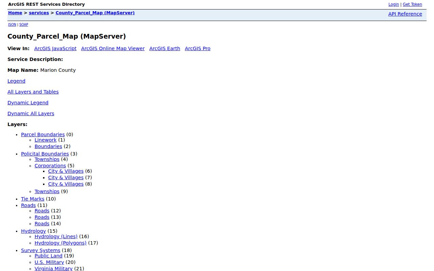The height and width of the screenshot is (271, 434).
Task: Open the U.S. Military layer (20)
Action: point(49,262)
